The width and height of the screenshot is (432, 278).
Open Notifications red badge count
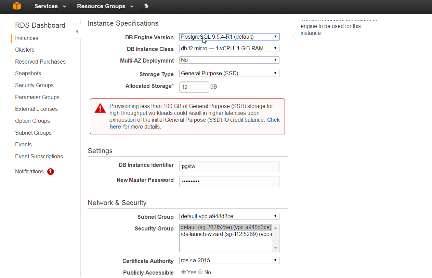(51, 172)
